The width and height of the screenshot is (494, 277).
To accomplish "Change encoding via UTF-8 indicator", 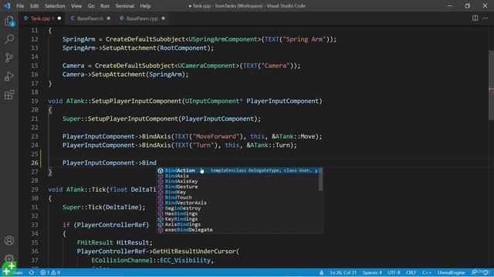I will (394, 272).
